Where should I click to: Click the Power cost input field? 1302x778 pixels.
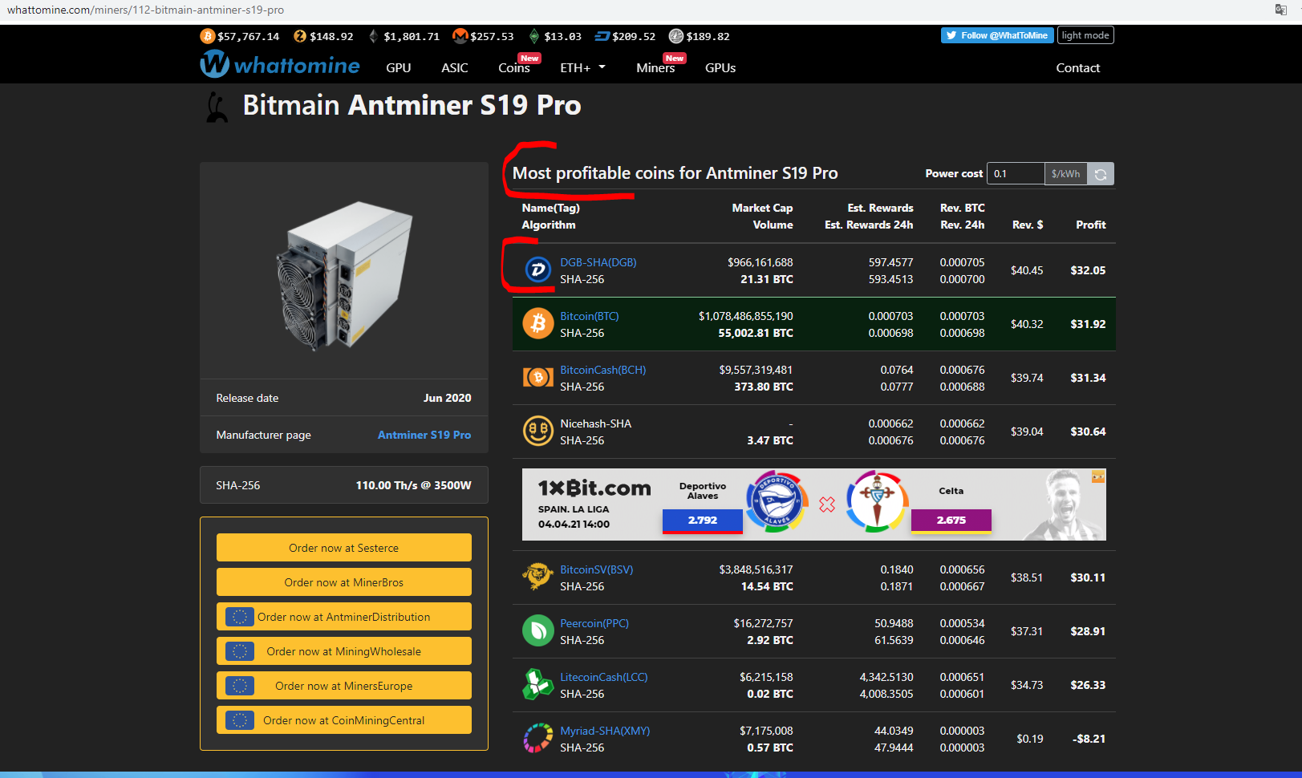1015,174
